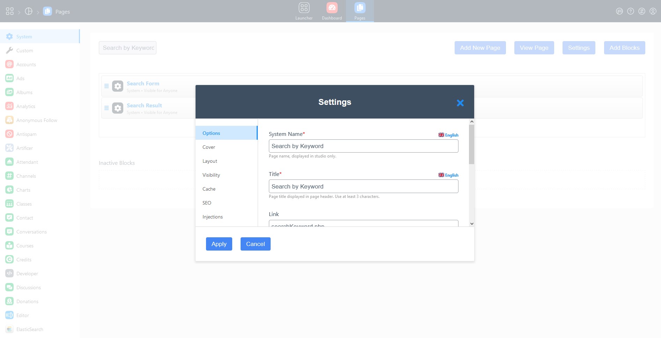Open the Developer module icon in sidebar
The height and width of the screenshot is (338, 661).
(9, 274)
